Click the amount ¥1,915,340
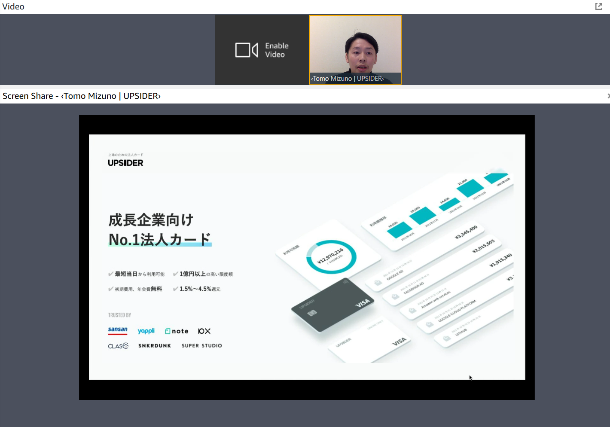The height and width of the screenshot is (427, 610). point(501,260)
